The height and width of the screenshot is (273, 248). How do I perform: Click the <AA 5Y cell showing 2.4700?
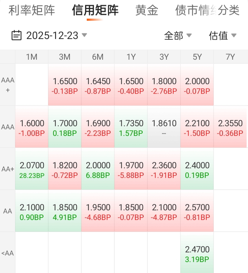[197, 253]
